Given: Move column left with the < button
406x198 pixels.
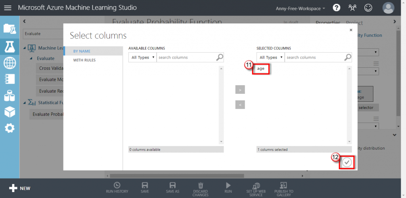Looking at the screenshot, I should [240, 105].
